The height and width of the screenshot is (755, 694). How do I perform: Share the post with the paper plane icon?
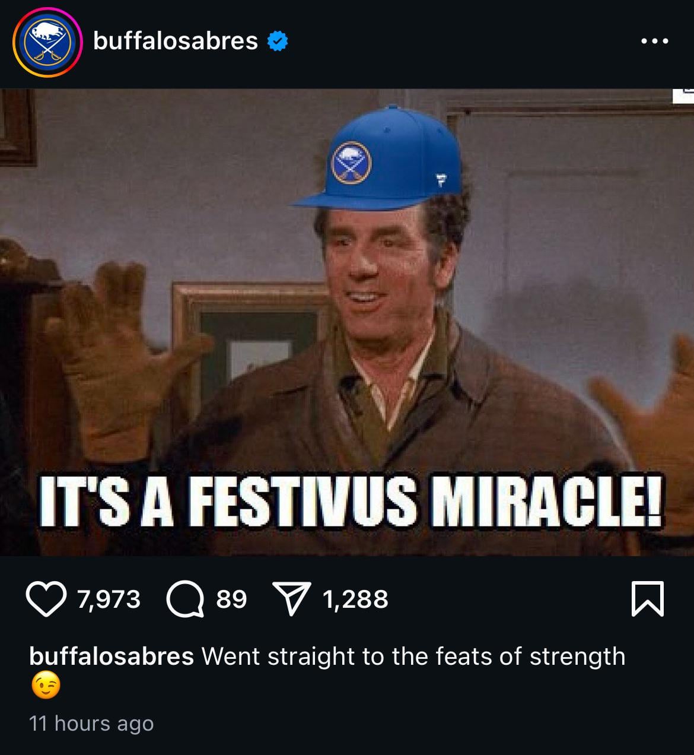pos(291,599)
